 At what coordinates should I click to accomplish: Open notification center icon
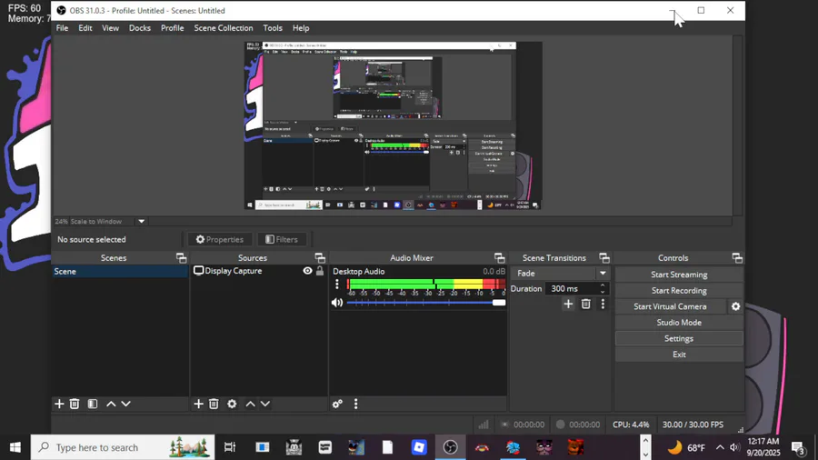click(798, 448)
